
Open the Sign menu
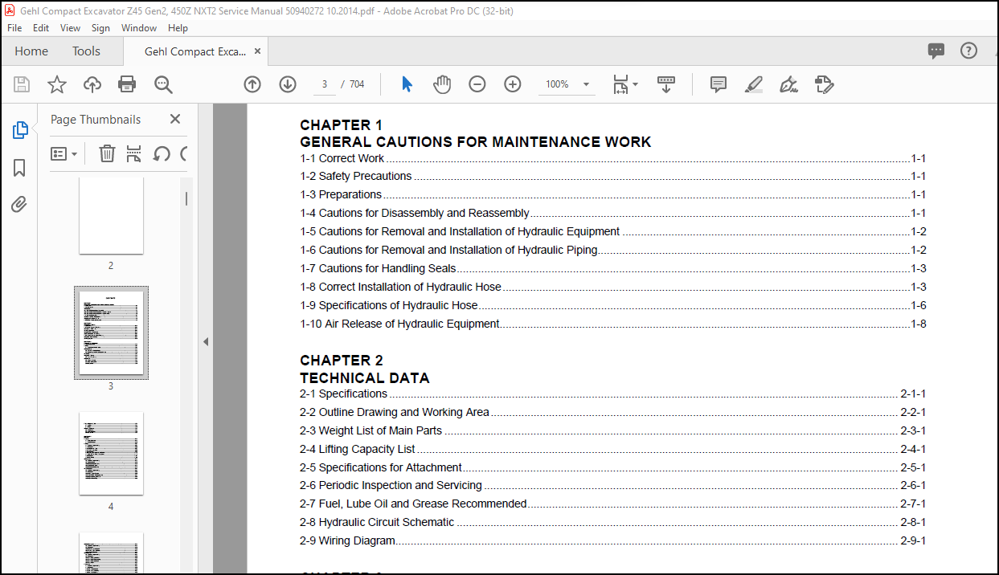100,27
